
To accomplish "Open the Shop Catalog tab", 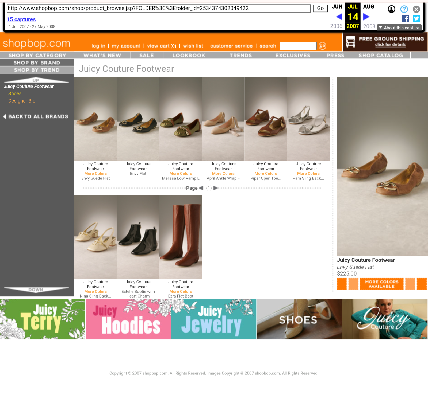I will 381,55.
